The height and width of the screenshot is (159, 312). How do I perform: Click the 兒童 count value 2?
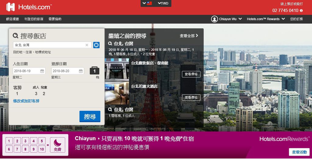tap(44, 94)
